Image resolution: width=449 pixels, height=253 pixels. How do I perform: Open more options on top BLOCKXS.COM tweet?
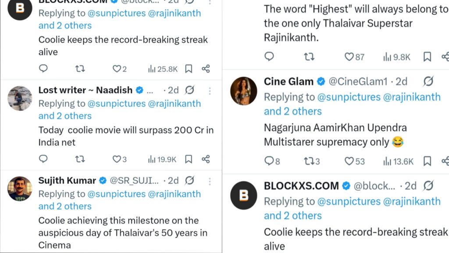click(x=210, y=2)
